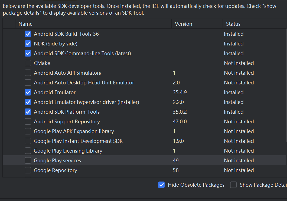Screen dimensions: 287x201
Task: Select the 'CMake' row name
Action: pyautogui.click(x=42, y=63)
